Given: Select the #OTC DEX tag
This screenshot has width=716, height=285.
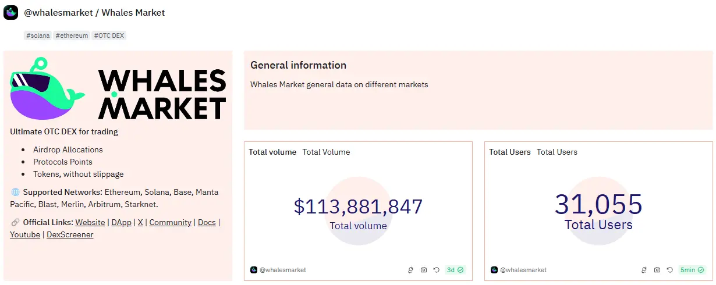Looking at the screenshot, I should point(109,35).
